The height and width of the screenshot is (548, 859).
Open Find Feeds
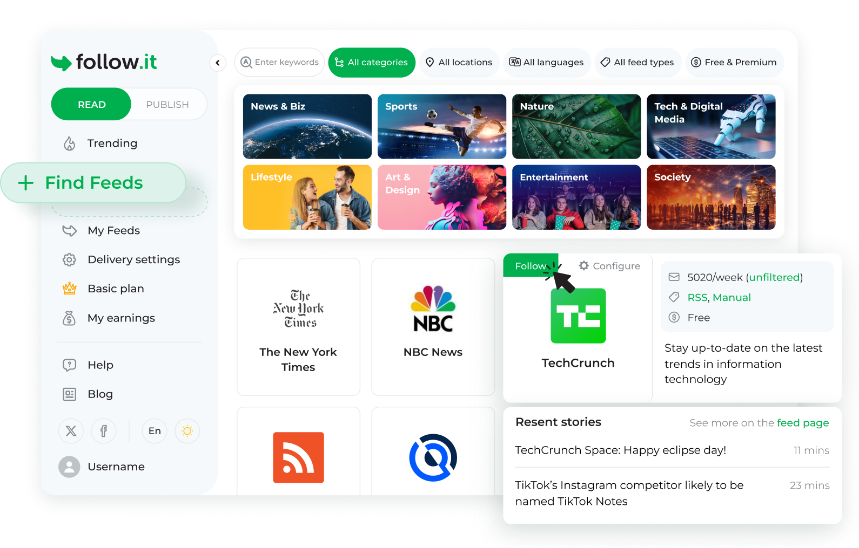[93, 183]
